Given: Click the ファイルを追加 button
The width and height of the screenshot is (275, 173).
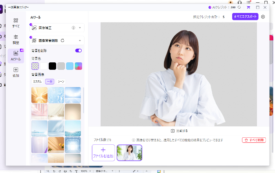Looking at the screenshot, I should point(103,153).
